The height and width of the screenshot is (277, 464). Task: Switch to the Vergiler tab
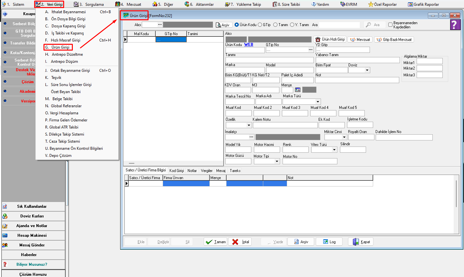(207, 171)
